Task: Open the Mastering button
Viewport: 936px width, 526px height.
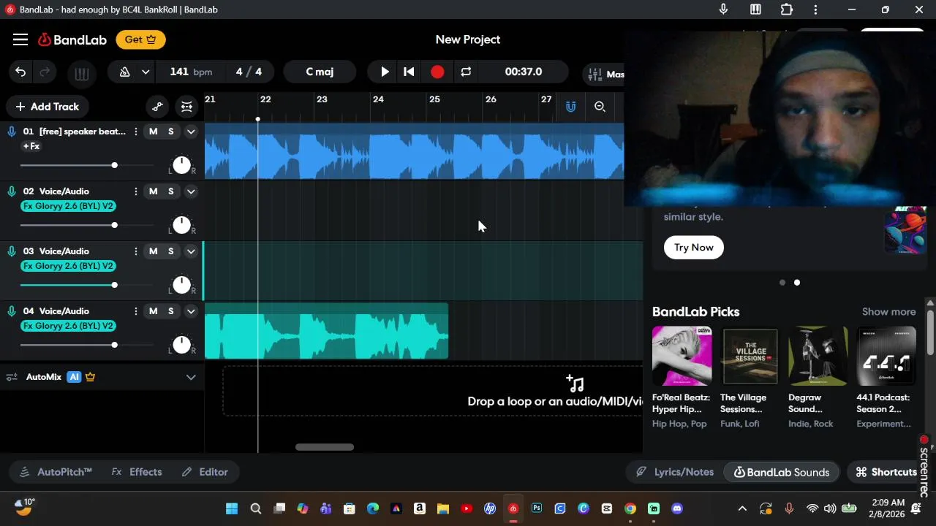Action: [x=604, y=74]
